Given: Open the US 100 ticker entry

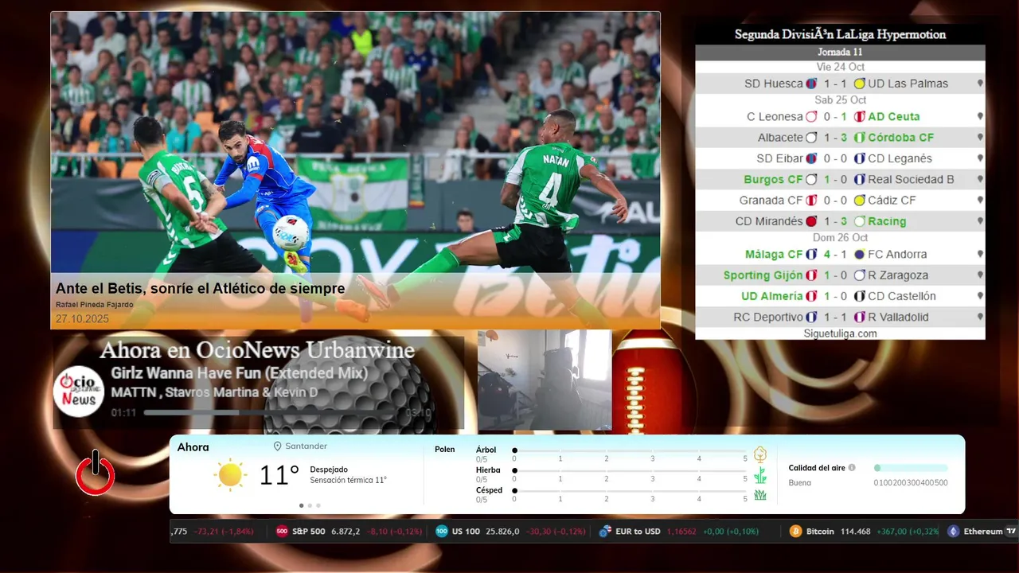Looking at the screenshot, I should coord(509,532).
